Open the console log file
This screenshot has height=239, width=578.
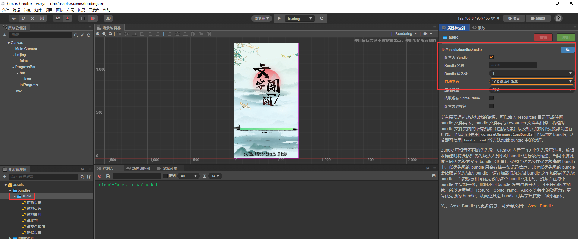click(x=108, y=176)
